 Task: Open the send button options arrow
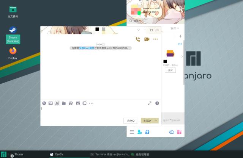point(156,120)
